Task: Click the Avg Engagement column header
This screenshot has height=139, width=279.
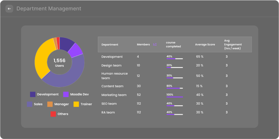Action: [233, 44]
